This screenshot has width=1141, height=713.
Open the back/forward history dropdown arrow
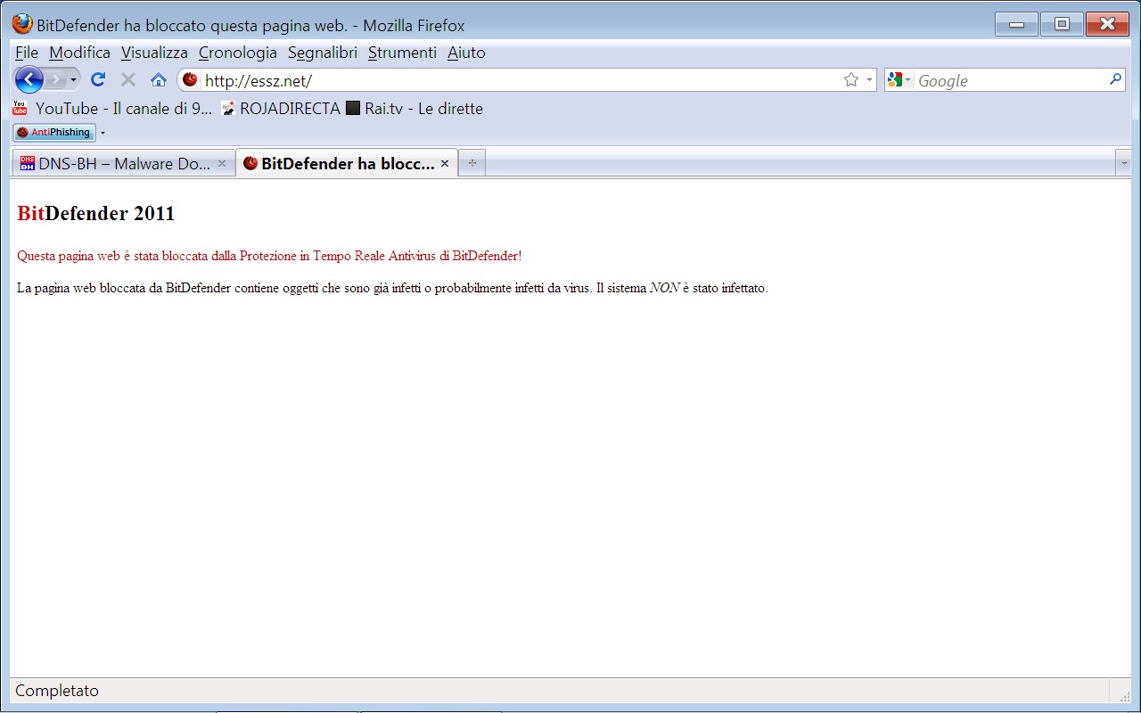[x=73, y=80]
